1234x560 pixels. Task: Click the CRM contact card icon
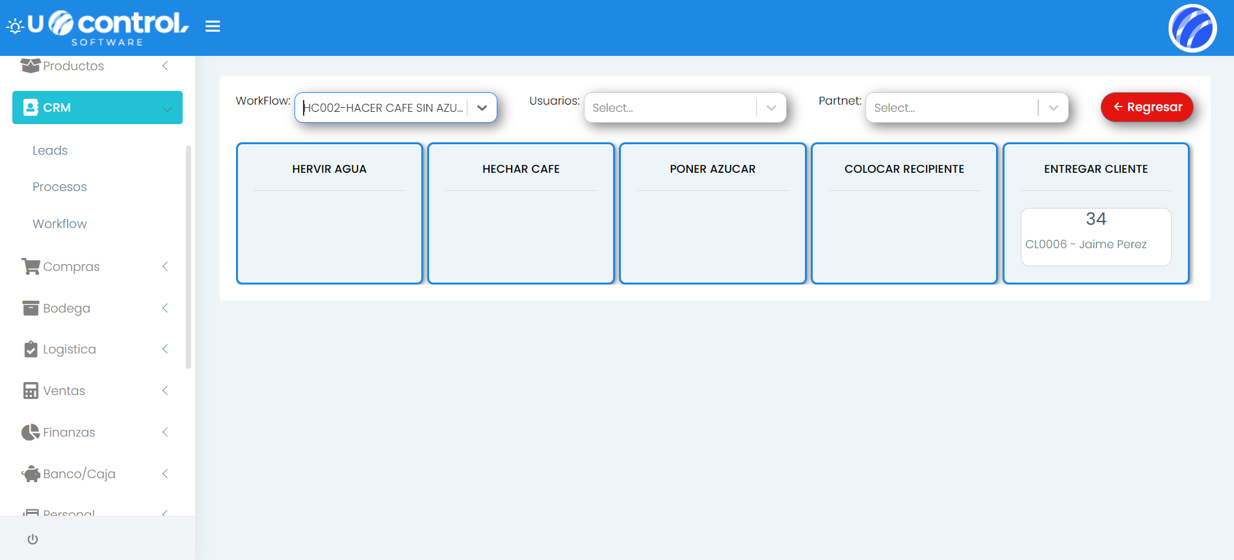pyautogui.click(x=31, y=107)
